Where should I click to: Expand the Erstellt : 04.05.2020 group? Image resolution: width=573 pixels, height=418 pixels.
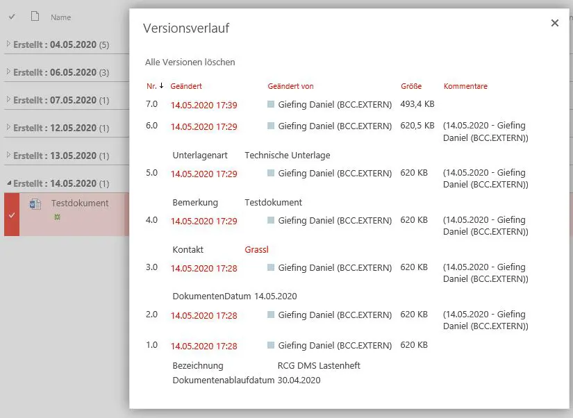[9, 44]
